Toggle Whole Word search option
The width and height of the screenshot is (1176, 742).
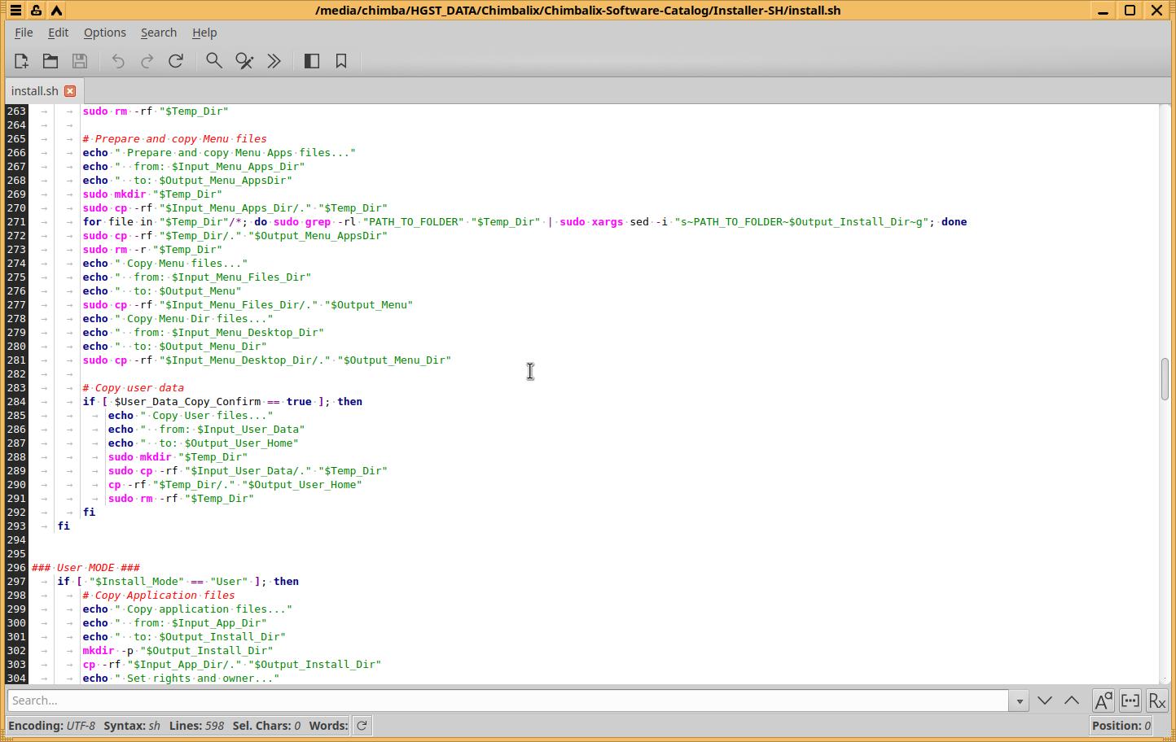(1130, 701)
